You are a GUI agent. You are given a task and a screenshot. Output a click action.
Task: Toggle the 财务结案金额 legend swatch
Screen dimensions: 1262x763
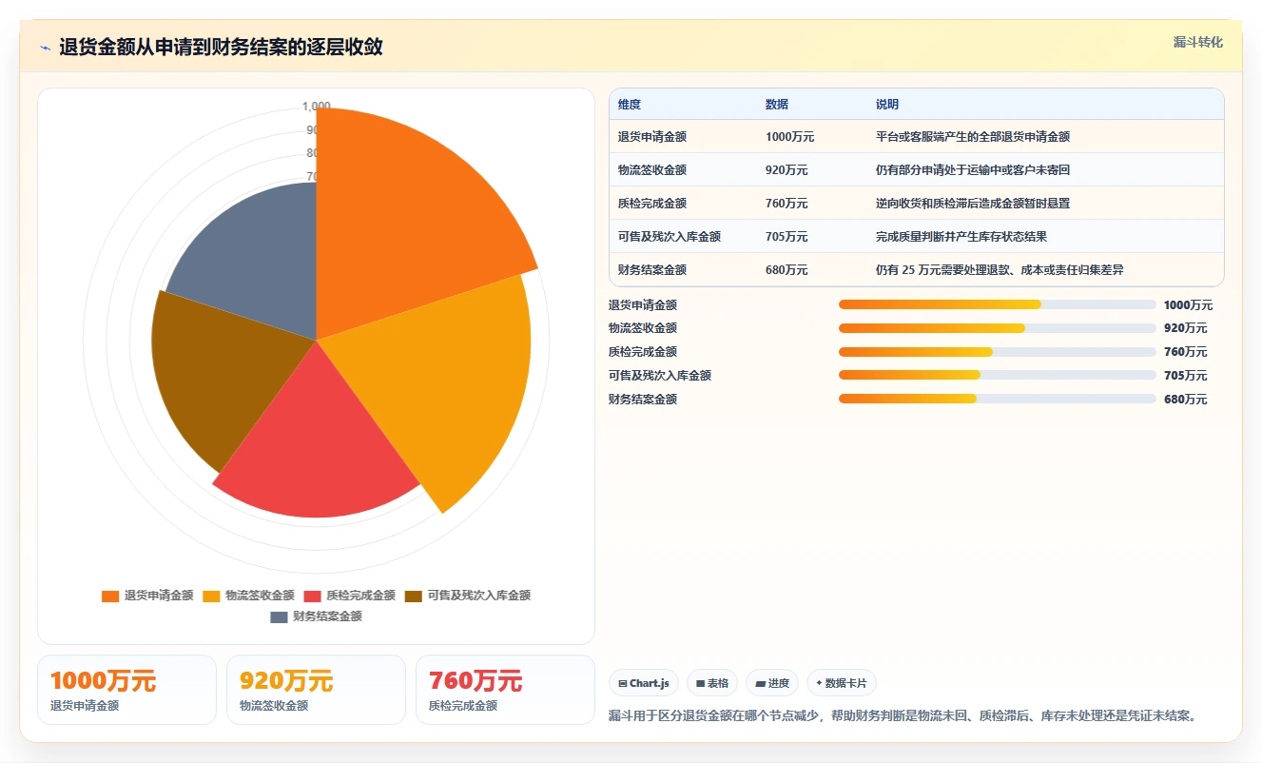279,616
